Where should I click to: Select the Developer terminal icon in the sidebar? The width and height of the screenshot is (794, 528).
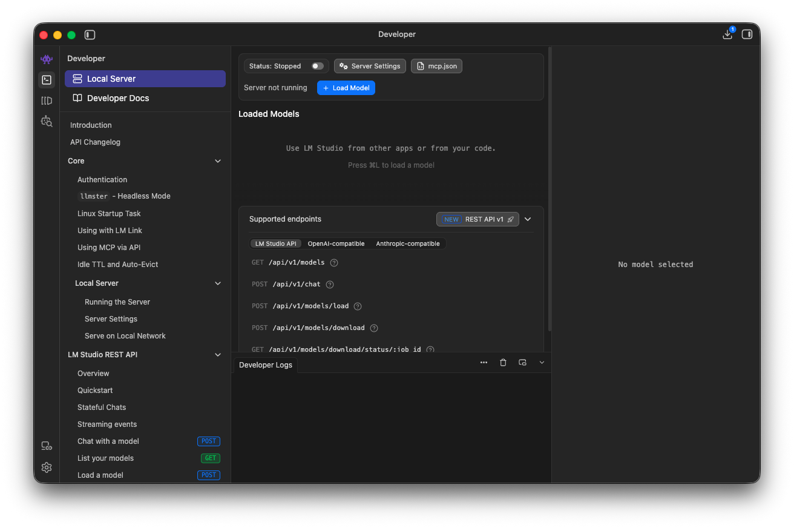tap(47, 80)
